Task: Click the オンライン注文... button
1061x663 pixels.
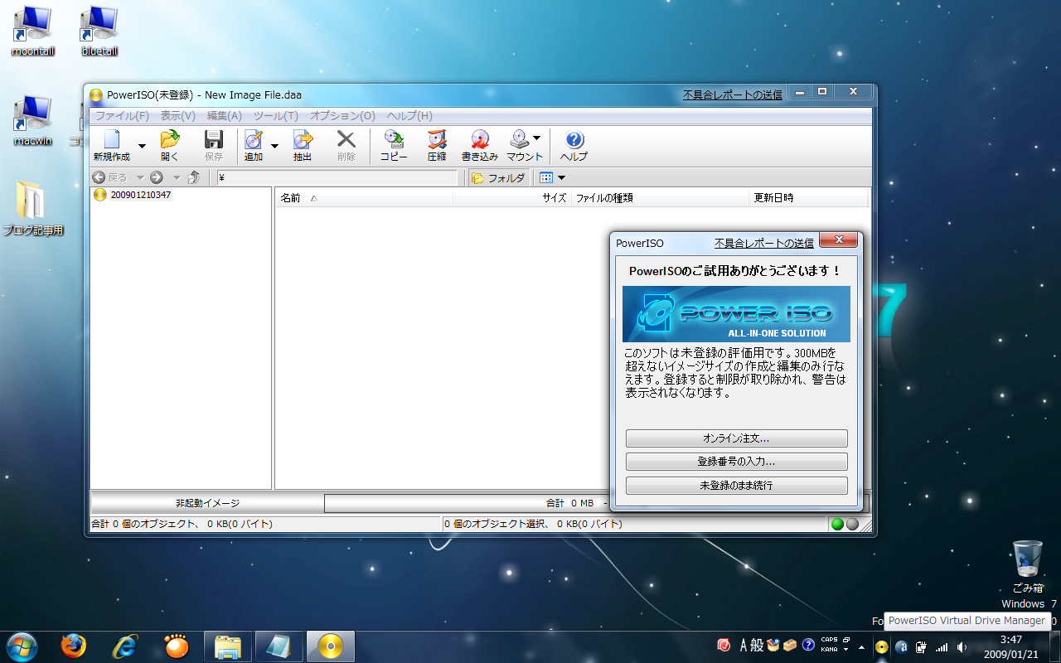Action: [737, 438]
